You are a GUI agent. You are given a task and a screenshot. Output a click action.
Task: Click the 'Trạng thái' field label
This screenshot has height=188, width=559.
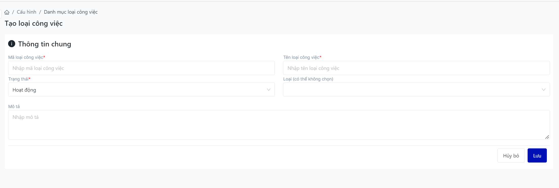(x=18, y=79)
